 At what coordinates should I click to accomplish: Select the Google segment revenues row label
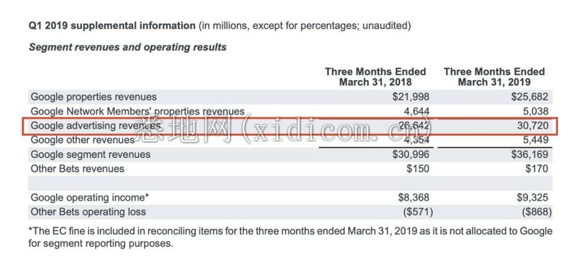point(91,154)
